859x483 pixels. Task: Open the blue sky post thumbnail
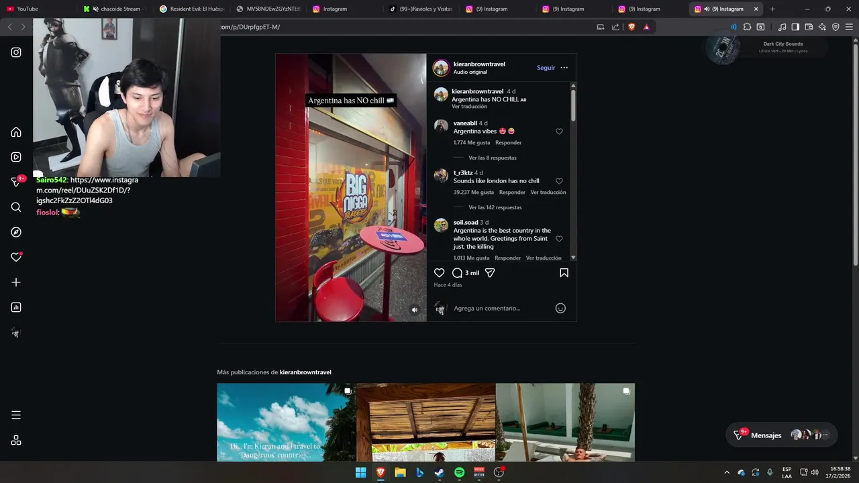[x=287, y=423]
